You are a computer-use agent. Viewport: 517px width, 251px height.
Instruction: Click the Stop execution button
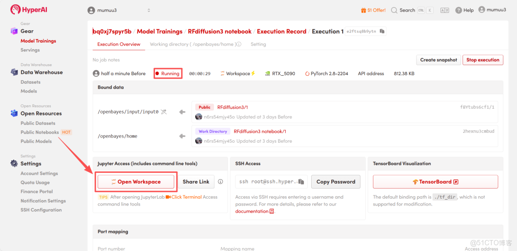483,60
